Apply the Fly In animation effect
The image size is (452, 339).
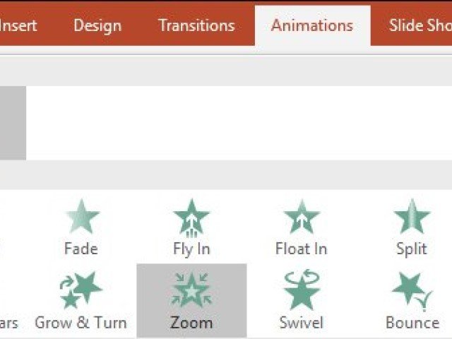tap(191, 227)
